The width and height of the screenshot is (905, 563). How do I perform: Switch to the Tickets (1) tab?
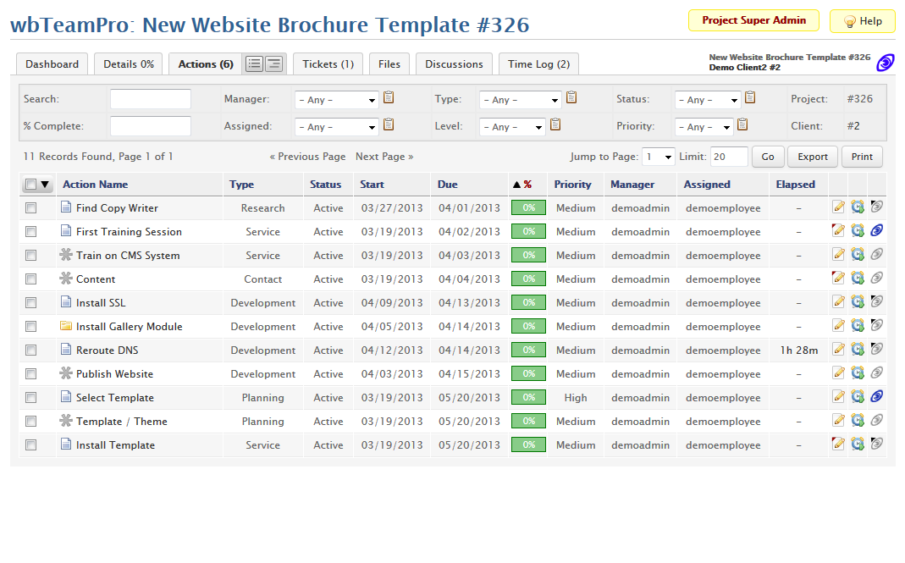pos(328,63)
